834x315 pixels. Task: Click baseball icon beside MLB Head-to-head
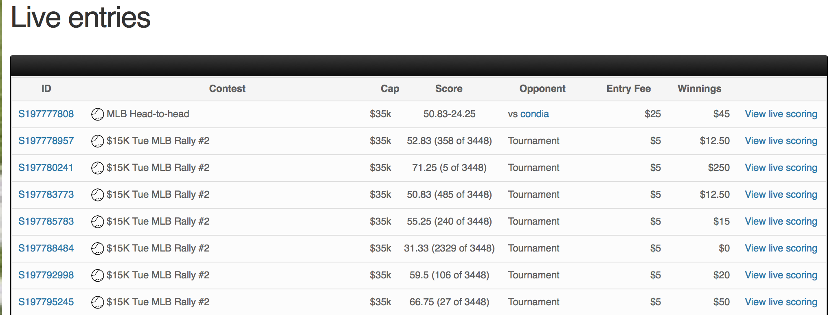pos(97,114)
